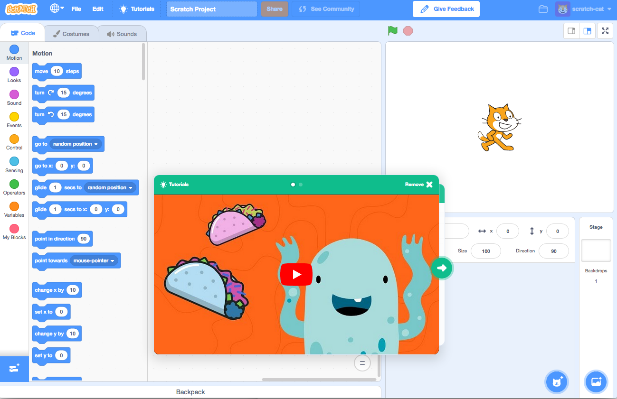Click the sprite Direction value field
617x399 pixels.
pyautogui.click(x=554, y=251)
